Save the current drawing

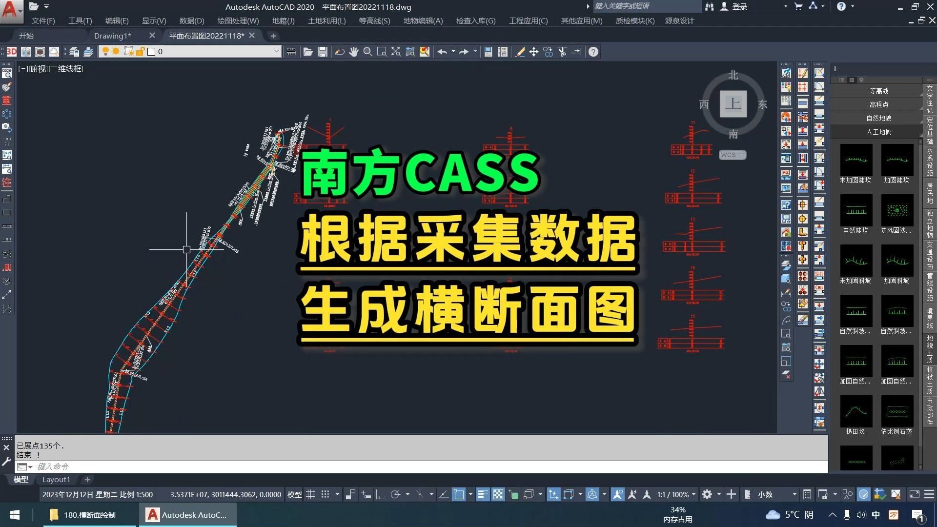(323, 51)
